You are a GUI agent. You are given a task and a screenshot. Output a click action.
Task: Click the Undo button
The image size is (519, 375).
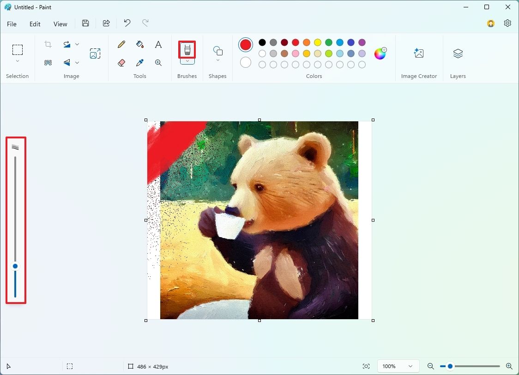point(127,23)
